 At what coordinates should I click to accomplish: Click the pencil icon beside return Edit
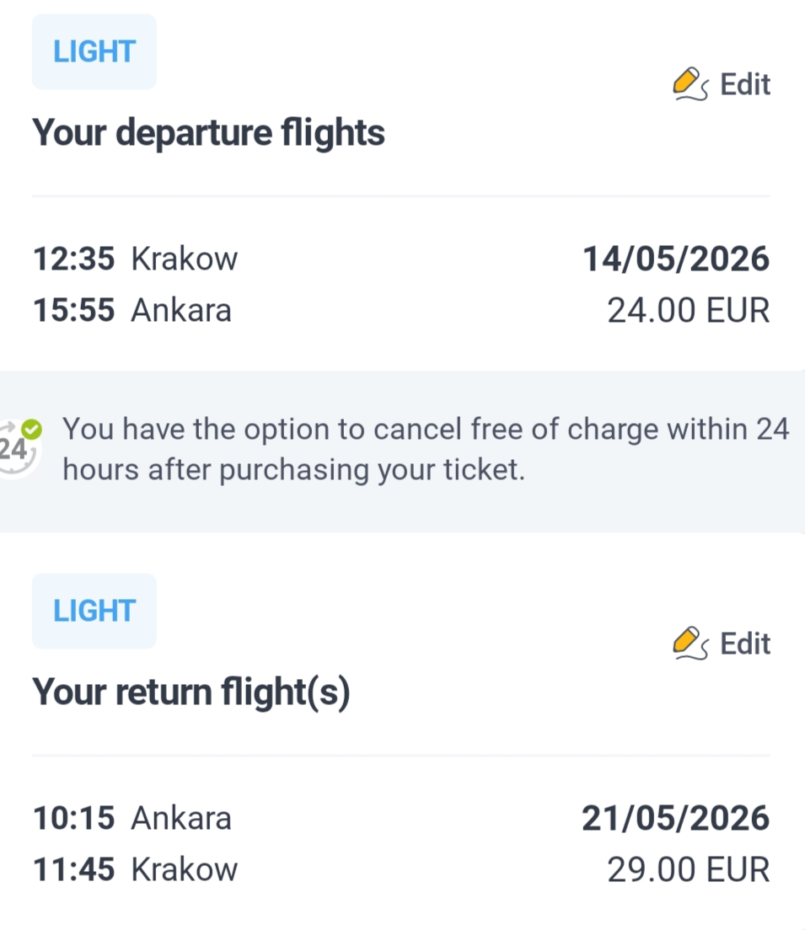point(690,644)
